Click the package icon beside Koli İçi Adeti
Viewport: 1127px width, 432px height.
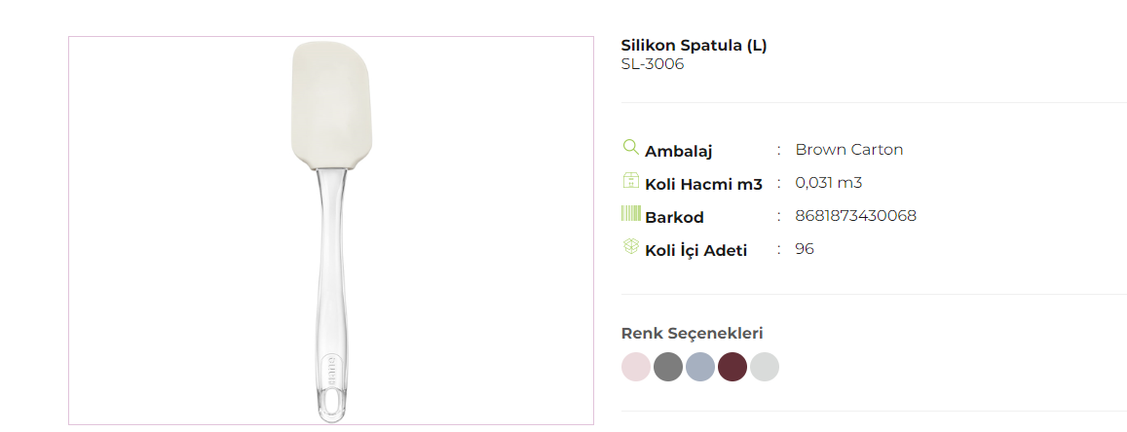click(x=630, y=247)
